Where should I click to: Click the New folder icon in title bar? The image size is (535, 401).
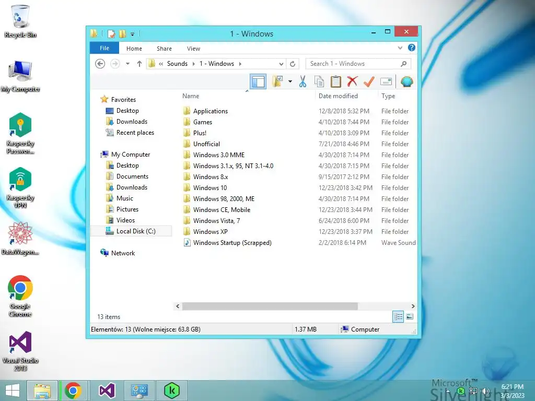[x=122, y=34]
